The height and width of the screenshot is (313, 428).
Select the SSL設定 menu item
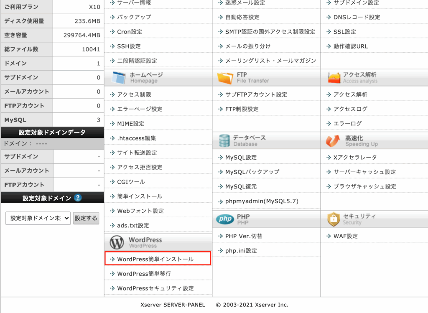click(344, 32)
